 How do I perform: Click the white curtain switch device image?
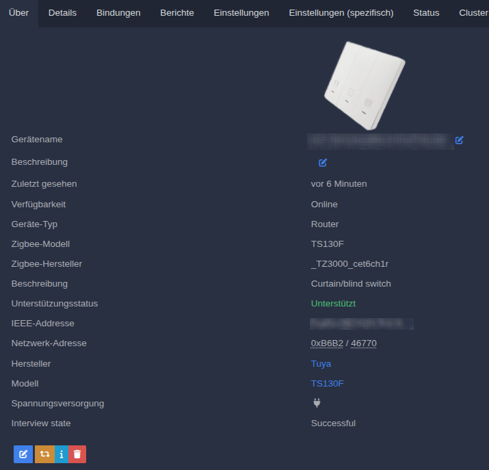(364, 84)
